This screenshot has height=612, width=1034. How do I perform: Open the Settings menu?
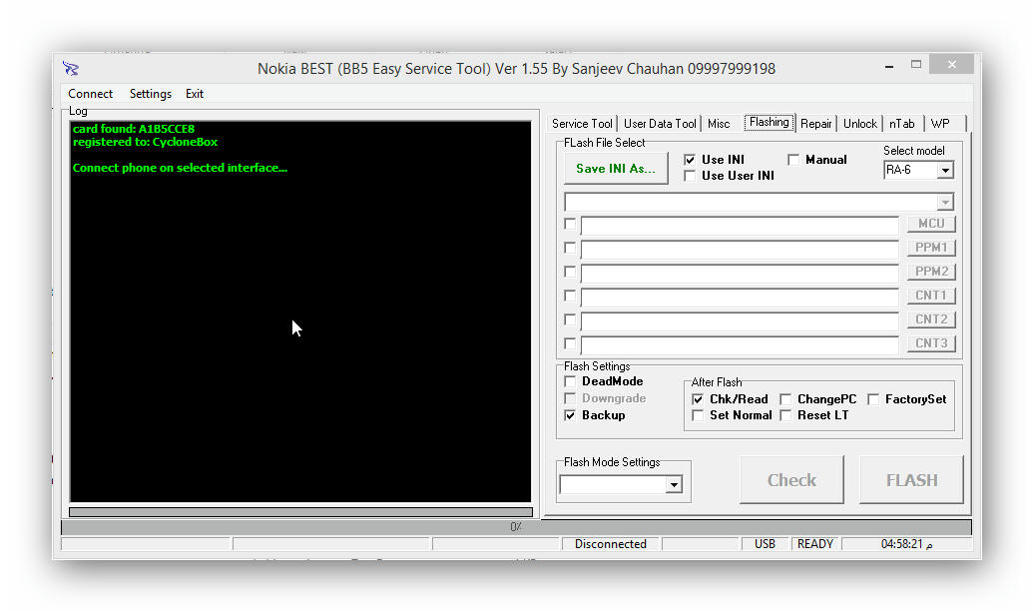pyautogui.click(x=151, y=94)
